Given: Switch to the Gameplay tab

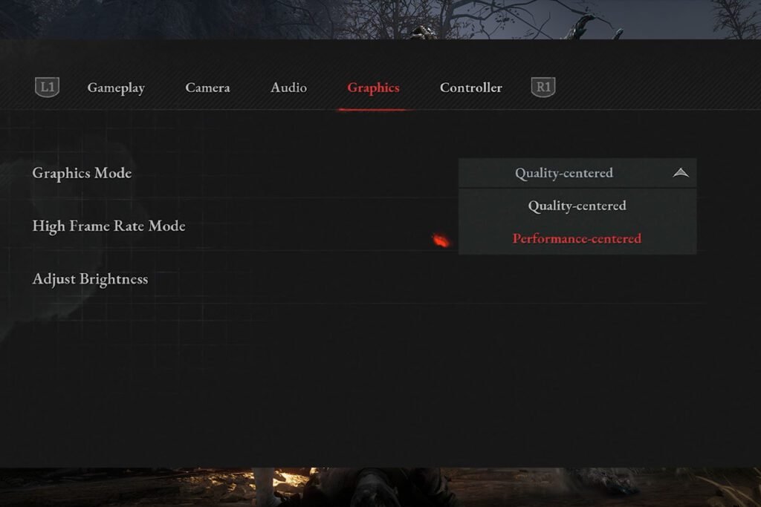Looking at the screenshot, I should tap(116, 88).
